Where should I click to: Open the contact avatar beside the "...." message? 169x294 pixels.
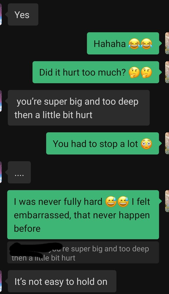pyautogui.click(x=1, y=172)
